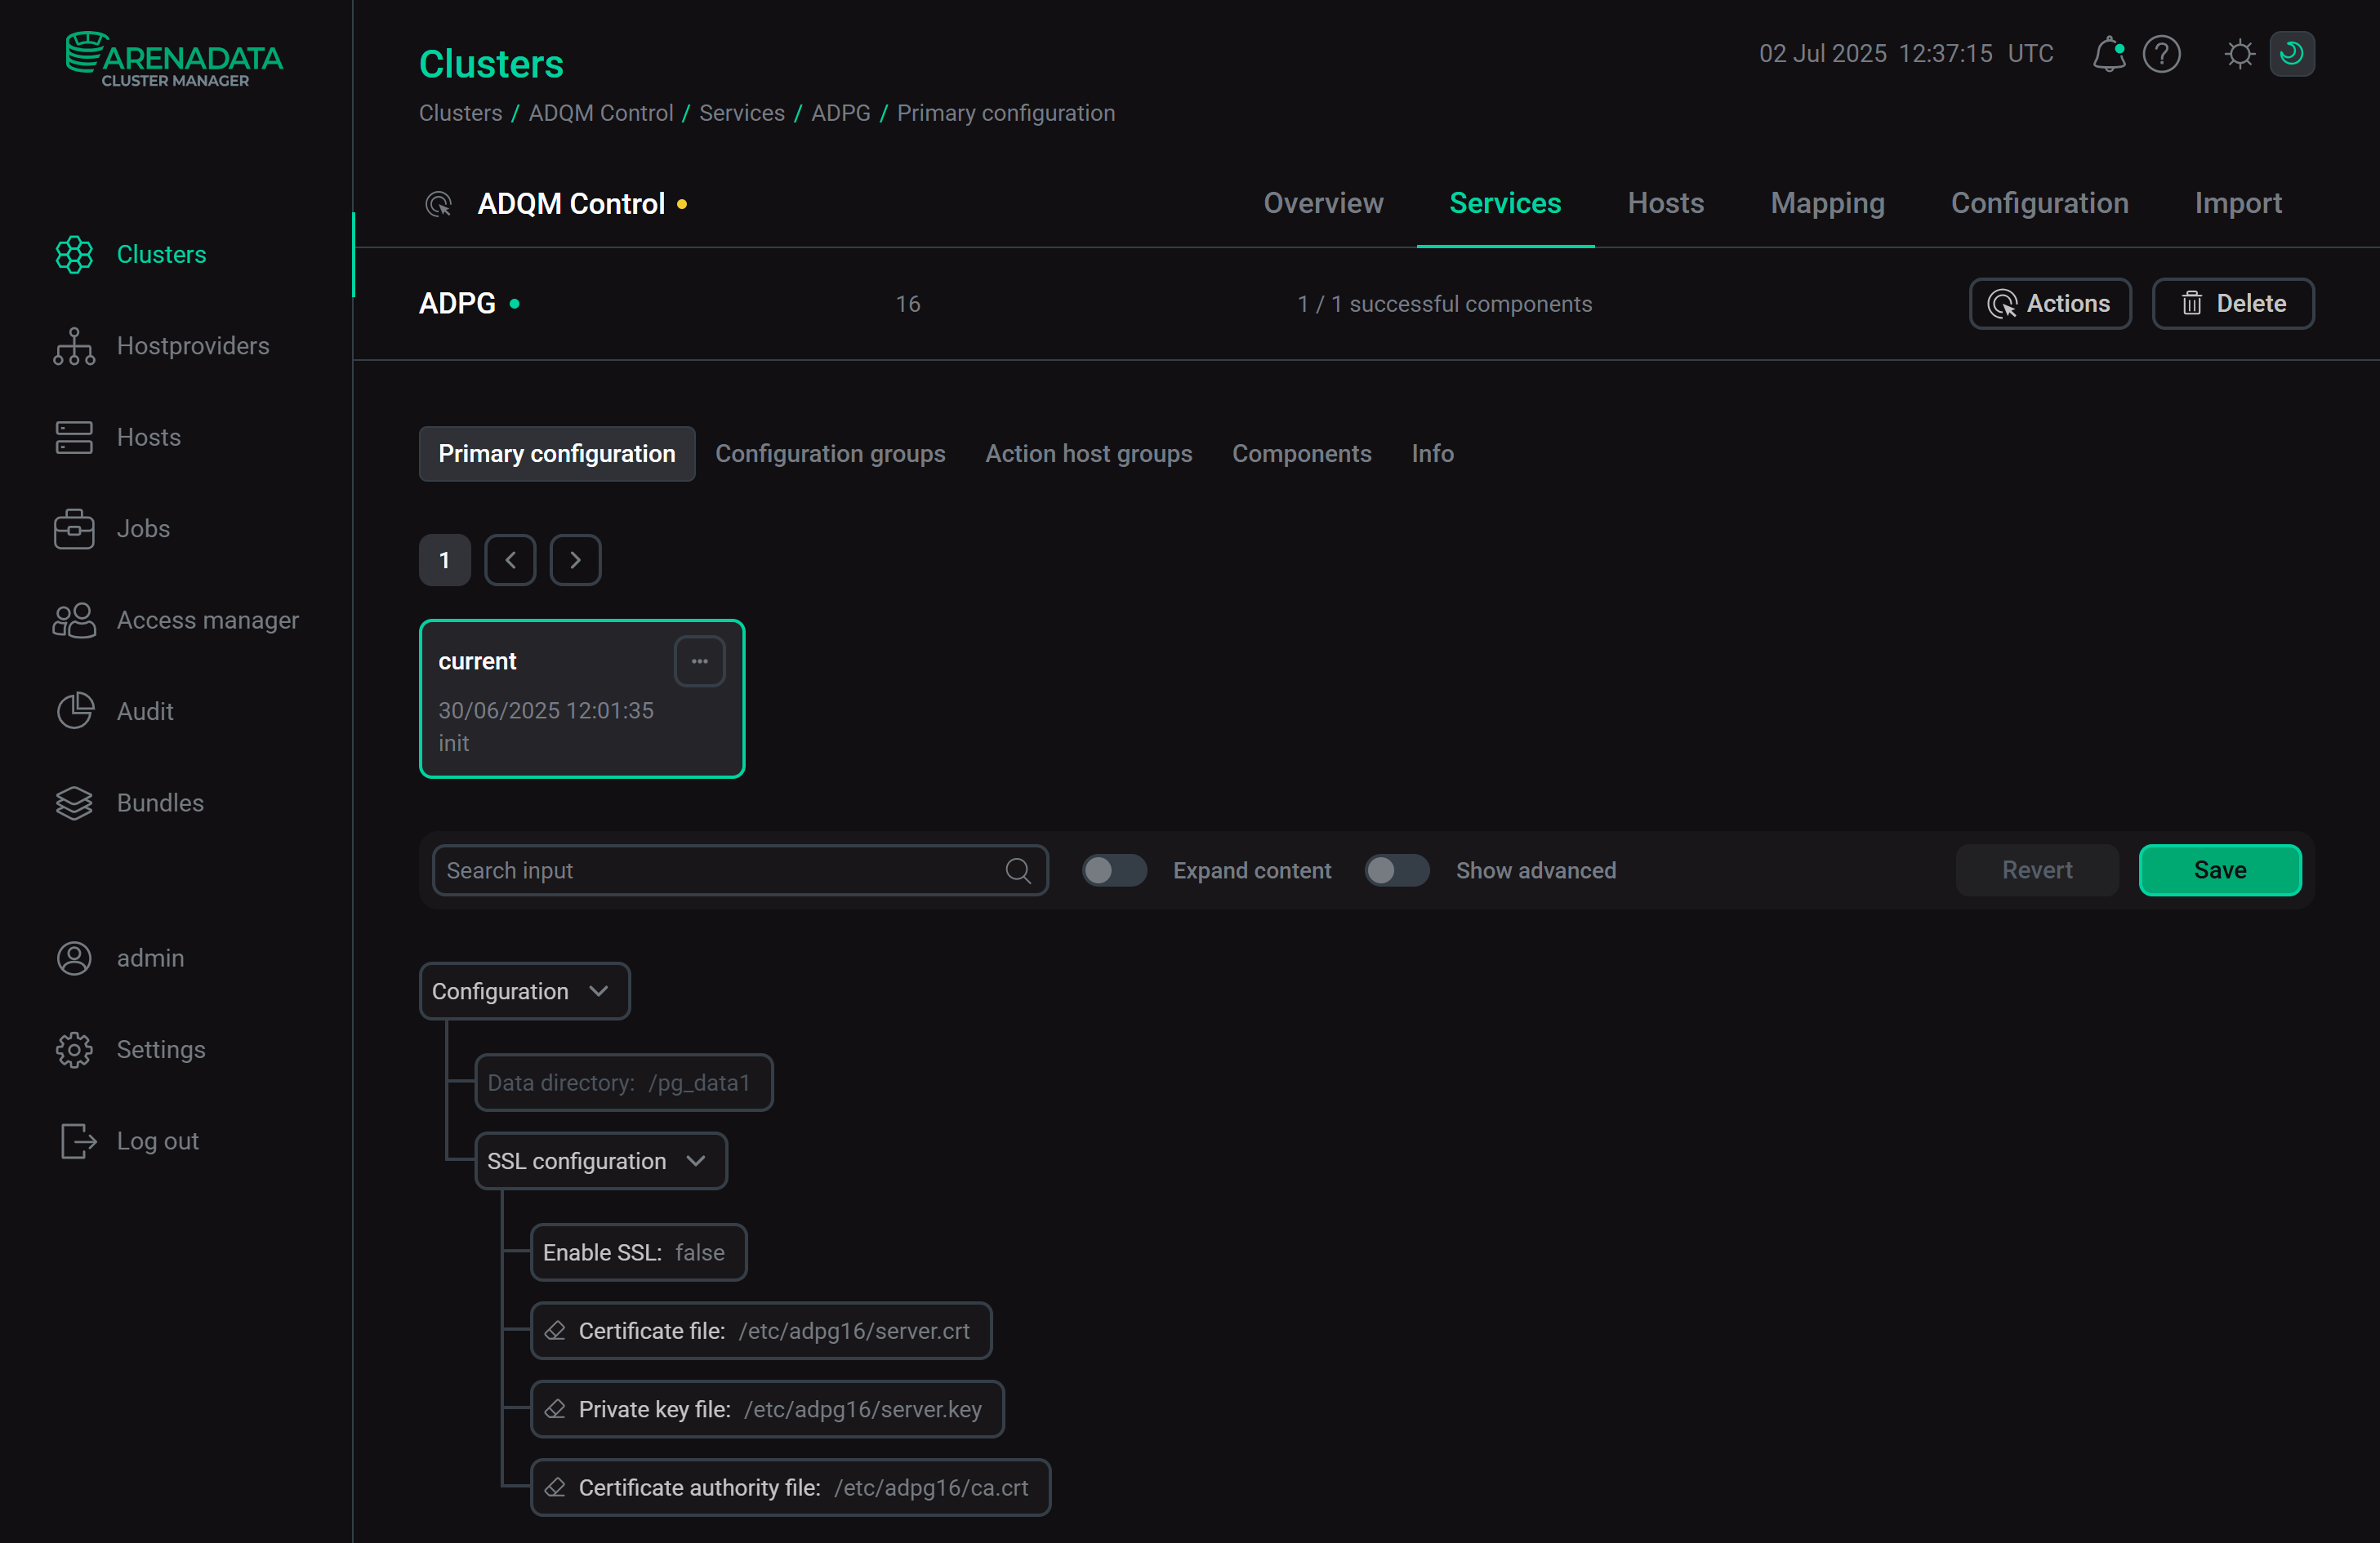Enable the Show advanced switch

[x=1396, y=870]
